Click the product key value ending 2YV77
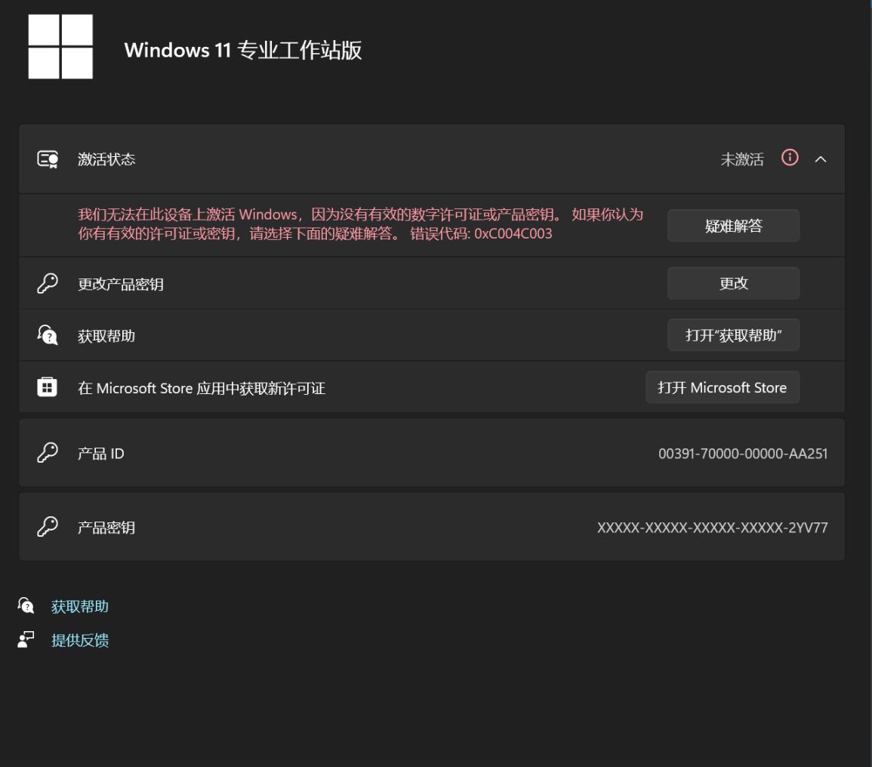 713,528
